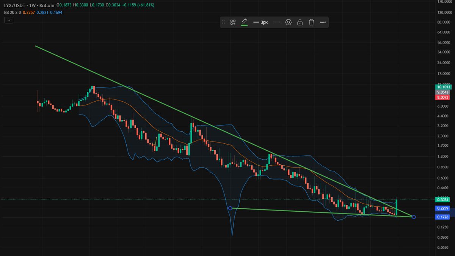The height and width of the screenshot is (256, 455).
Task: Click the BB lower value 0.1694
Action: [x=56, y=13]
